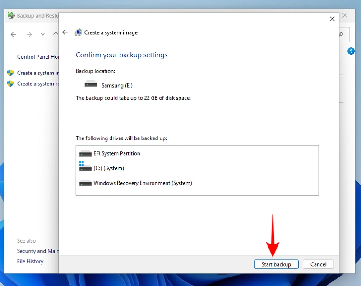Click the system image icon in wizard header
361x286 pixels.
pos(78,32)
